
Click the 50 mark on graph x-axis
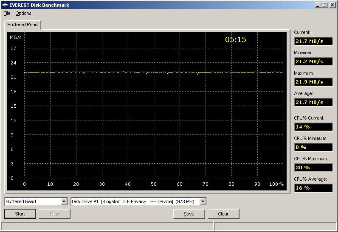(154, 184)
